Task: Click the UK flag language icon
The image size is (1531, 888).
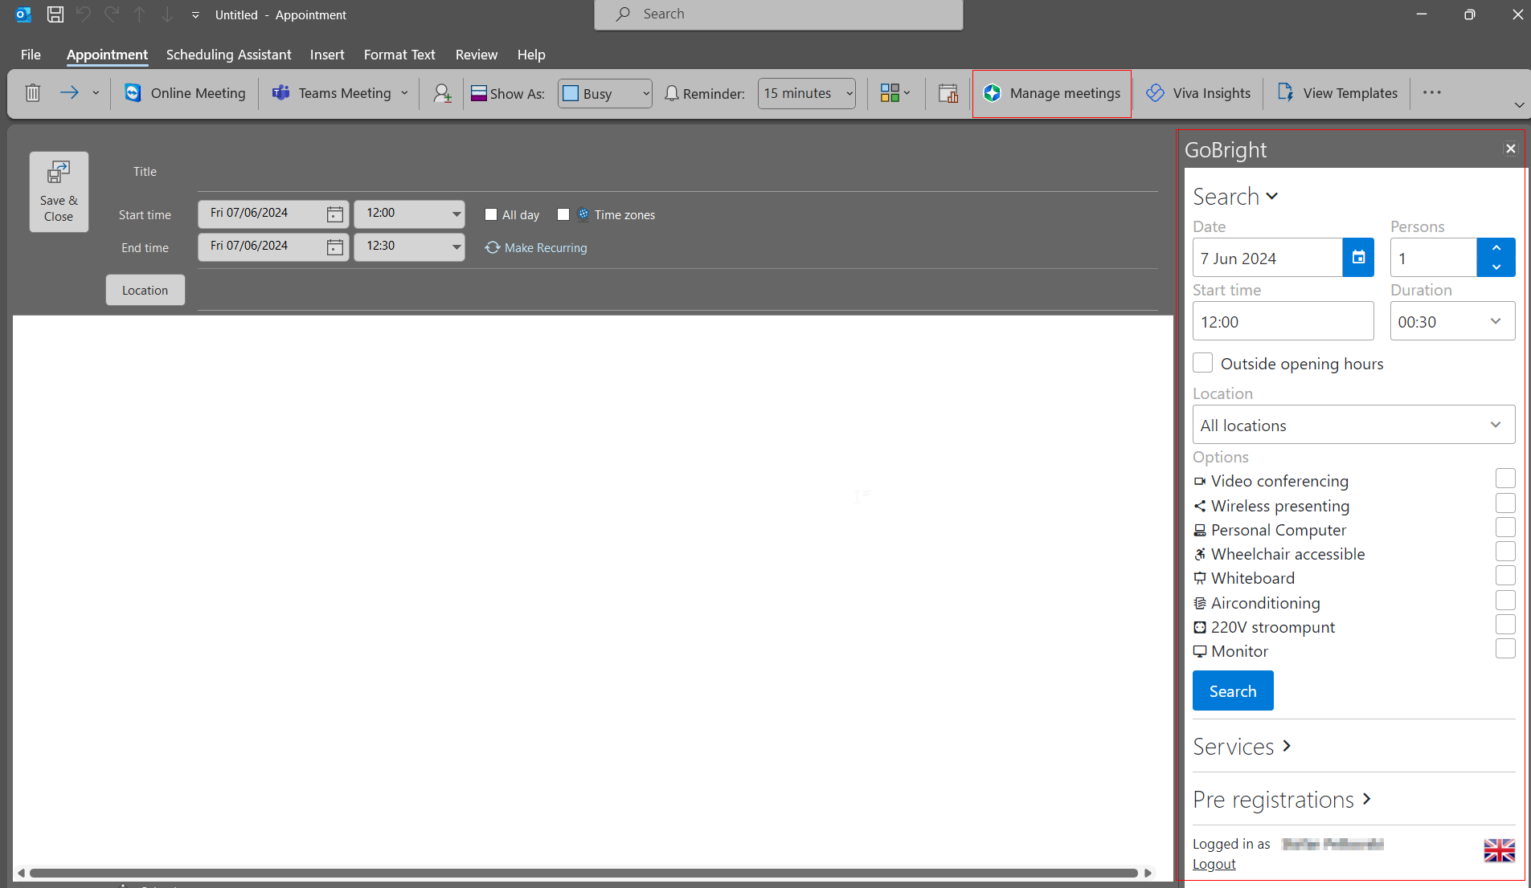Action: tap(1499, 849)
